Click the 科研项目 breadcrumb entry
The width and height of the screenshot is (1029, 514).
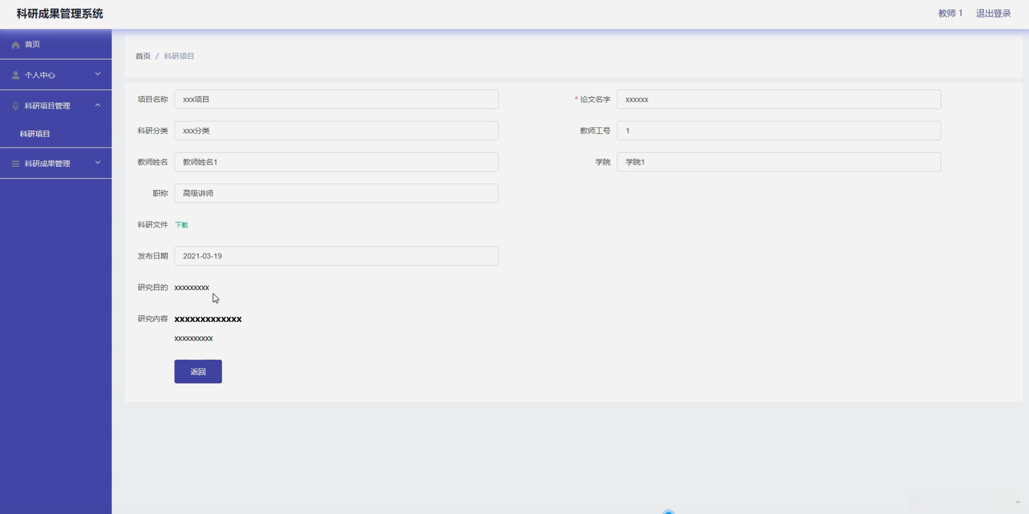coord(179,56)
